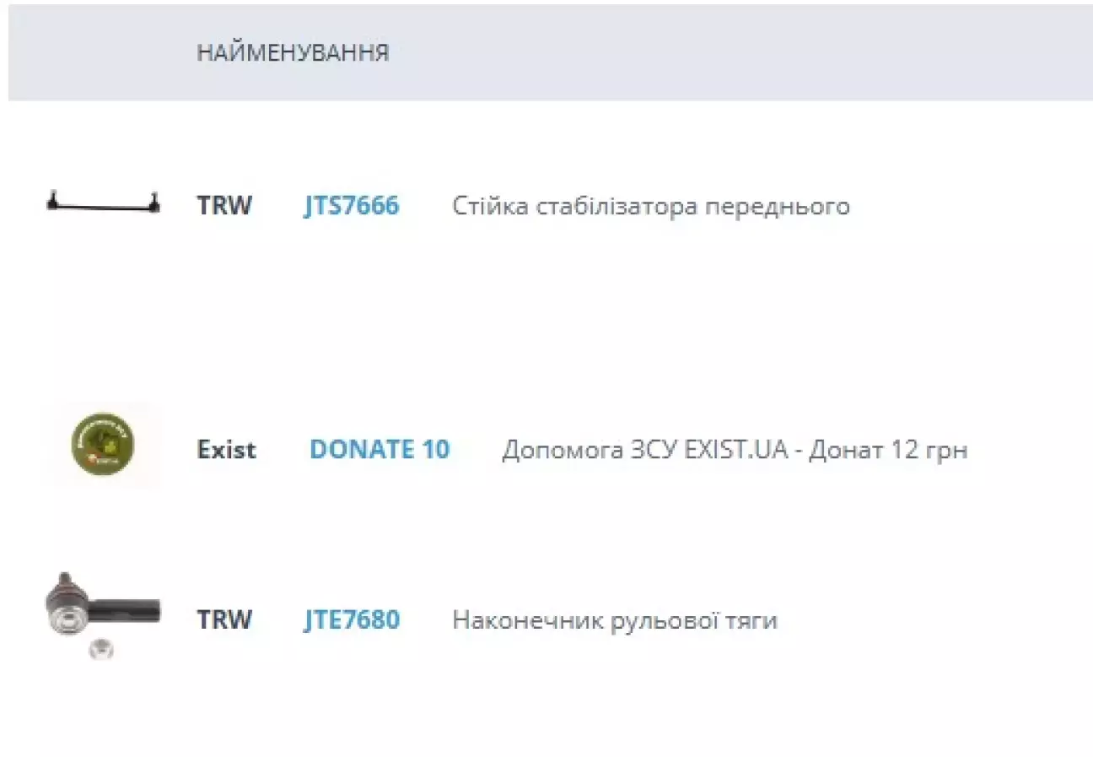Select the small nut in the tie rod image
The image size is (1093, 757).
pos(100,649)
